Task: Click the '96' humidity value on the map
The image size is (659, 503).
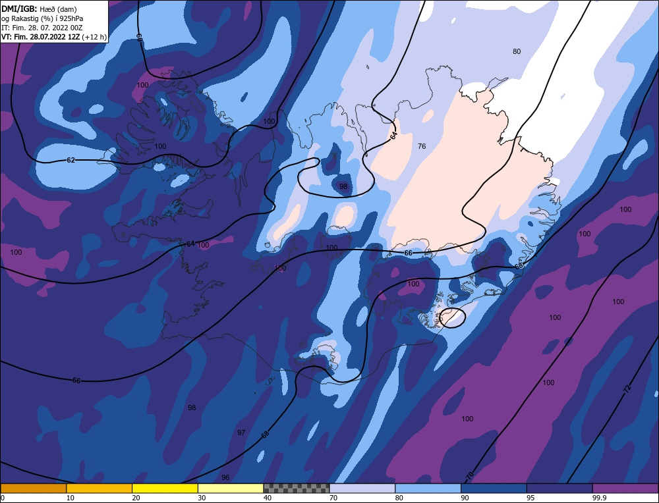Action: click(x=225, y=477)
